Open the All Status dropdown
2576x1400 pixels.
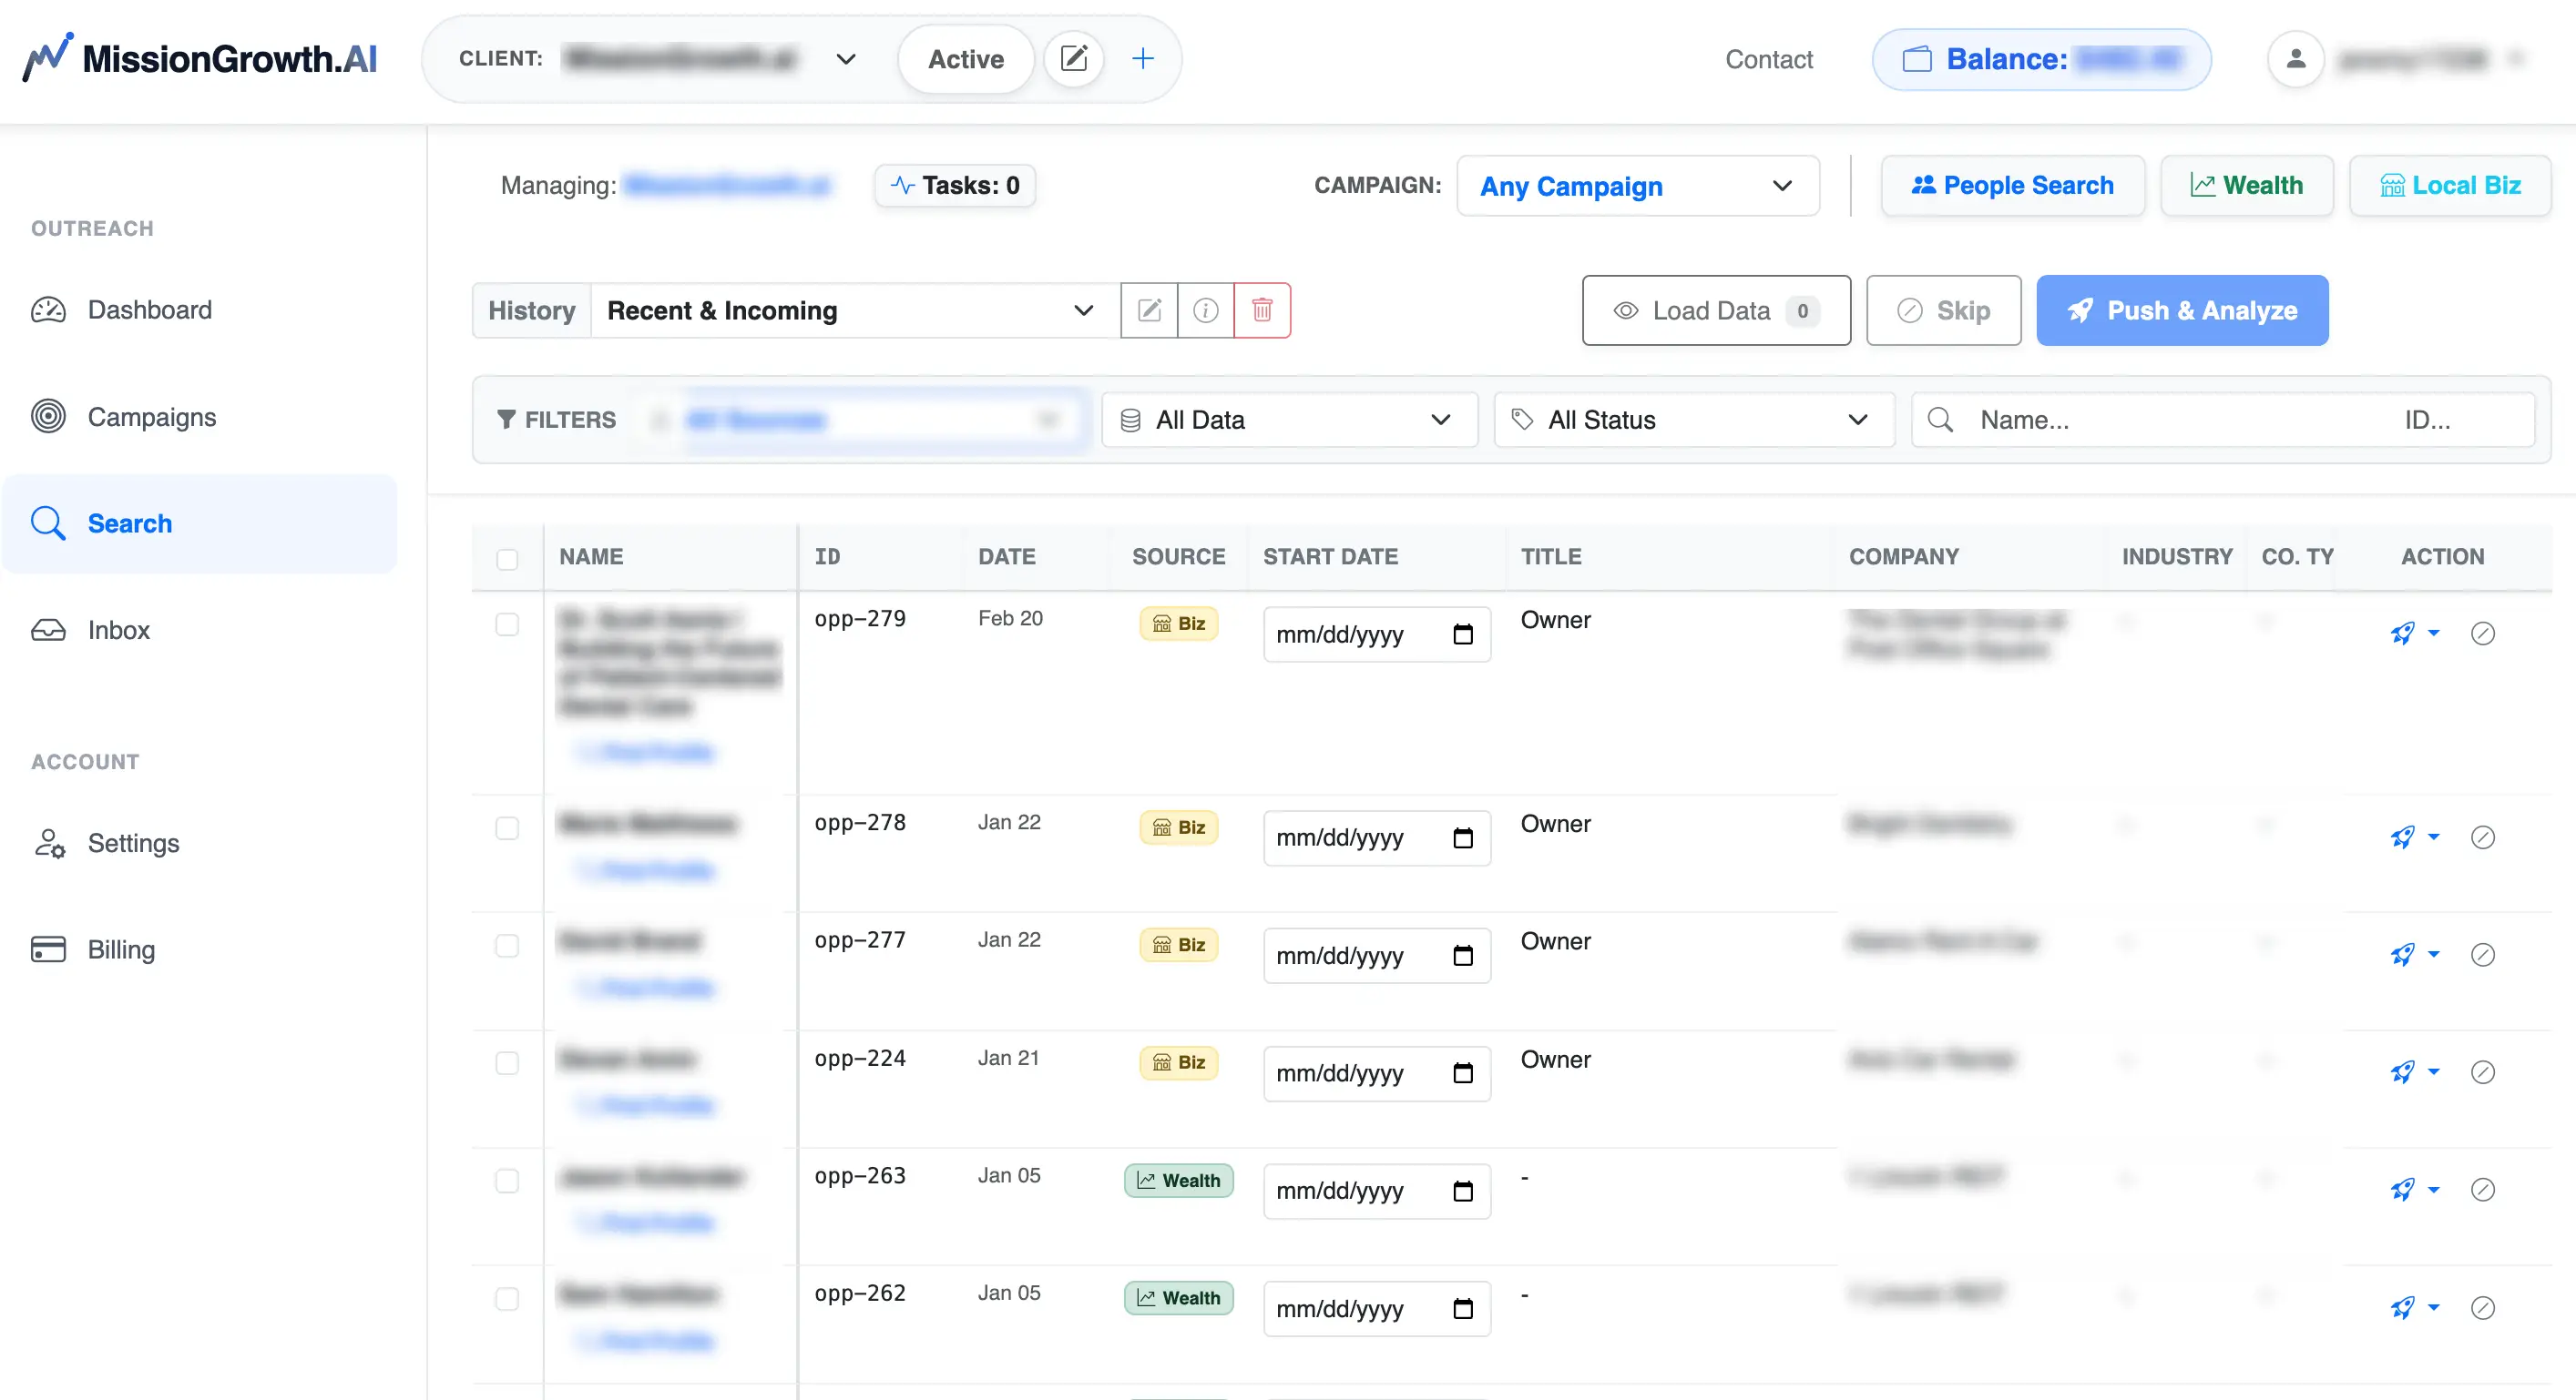(x=1692, y=420)
